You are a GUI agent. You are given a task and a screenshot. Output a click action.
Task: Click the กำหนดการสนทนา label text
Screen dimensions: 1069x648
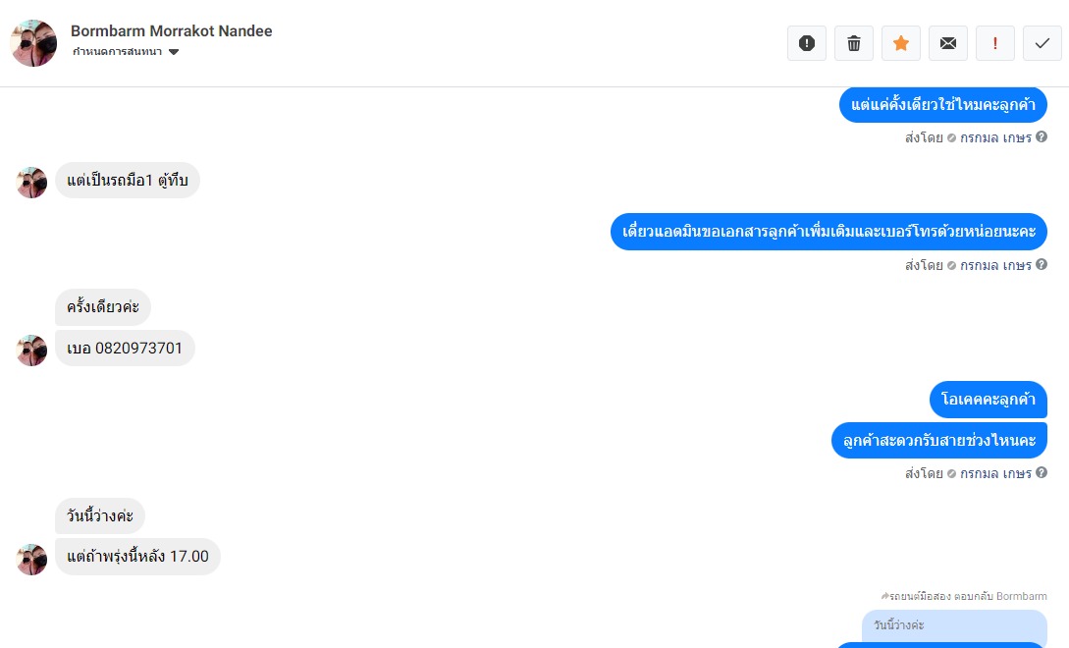point(117,52)
